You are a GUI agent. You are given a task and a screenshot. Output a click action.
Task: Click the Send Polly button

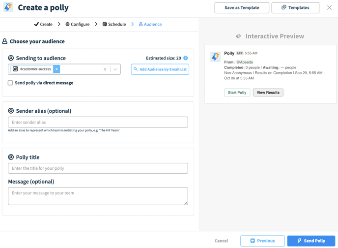[311, 241]
